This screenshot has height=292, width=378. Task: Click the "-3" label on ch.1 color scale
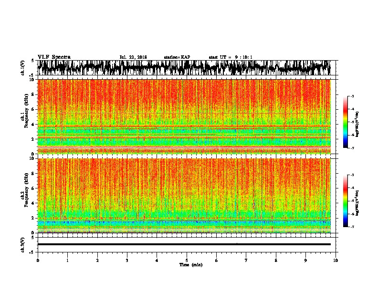(x=352, y=96)
